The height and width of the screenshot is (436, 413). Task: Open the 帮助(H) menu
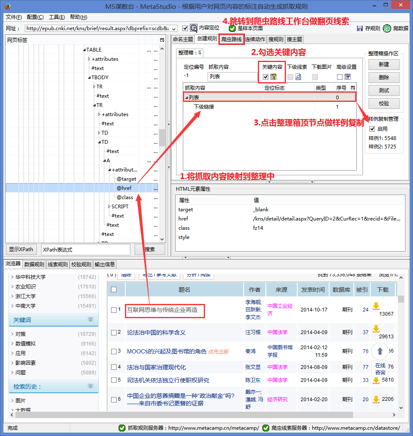[x=78, y=17]
